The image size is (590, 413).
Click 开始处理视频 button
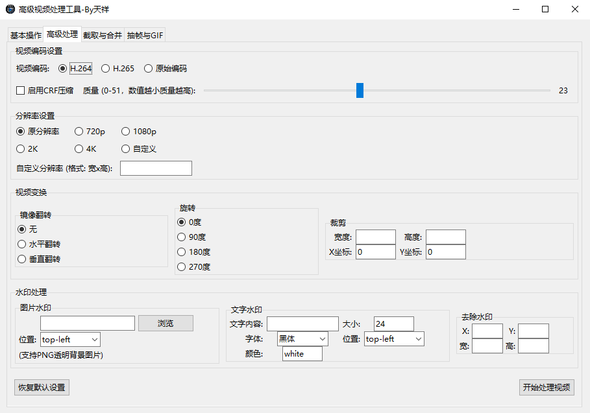click(x=547, y=387)
